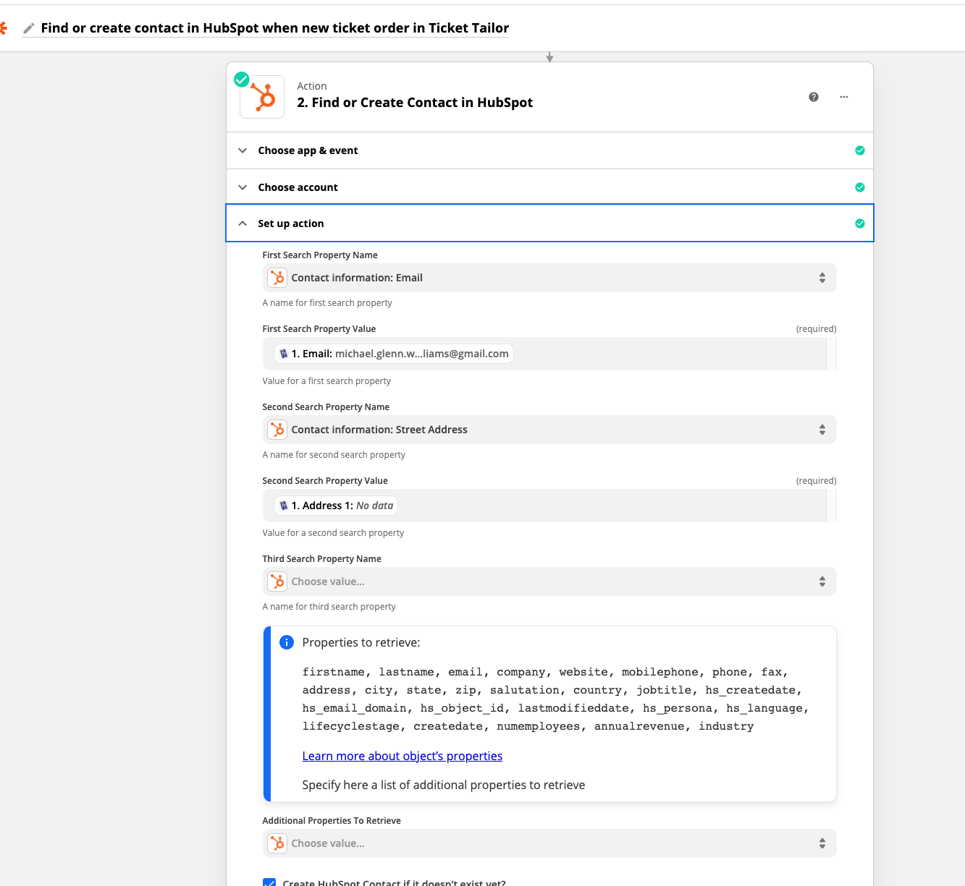Click the green check next to Choose app & event

point(860,150)
